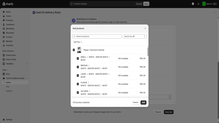Open the Search by All dropdown
The image size is (219, 123).
pyautogui.click(x=135, y=36)
